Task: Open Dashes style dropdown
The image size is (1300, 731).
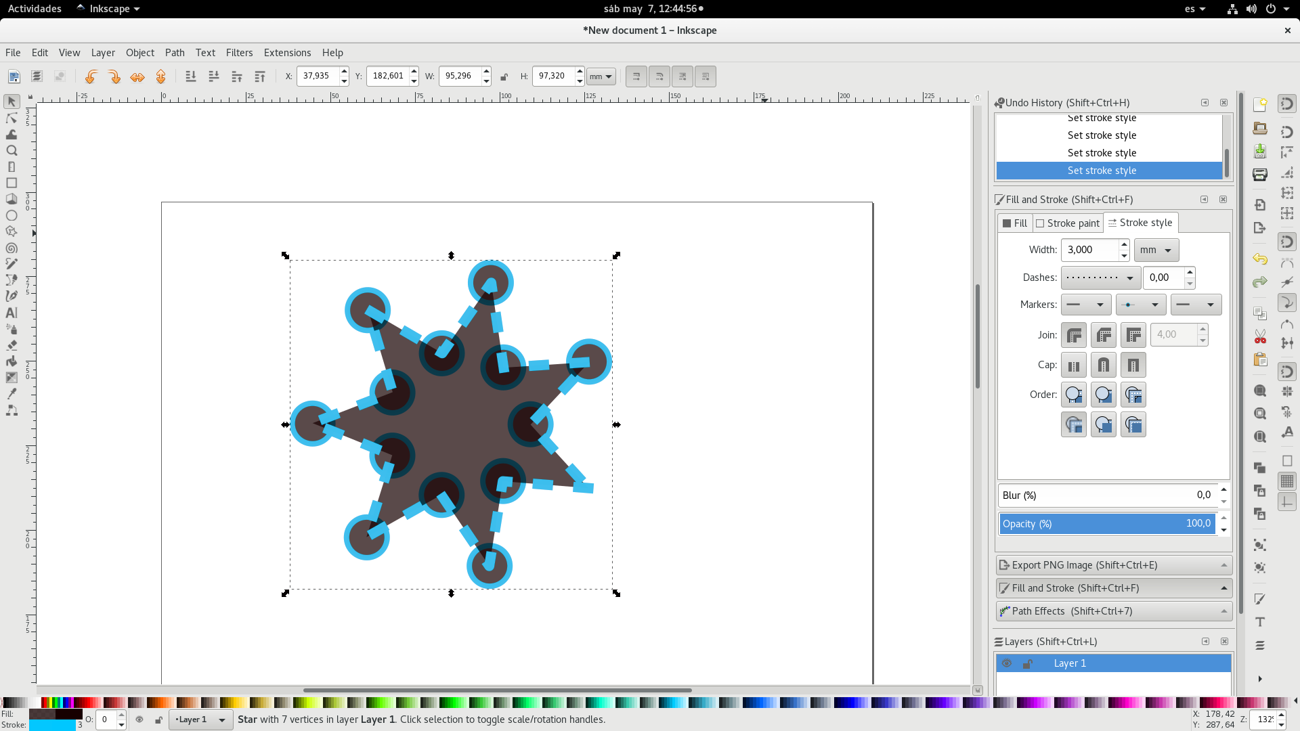Action: [1098, 277]
